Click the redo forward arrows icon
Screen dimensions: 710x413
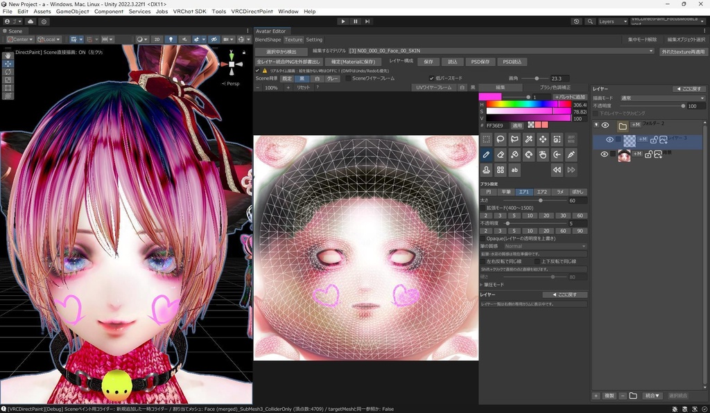[571, 170]
